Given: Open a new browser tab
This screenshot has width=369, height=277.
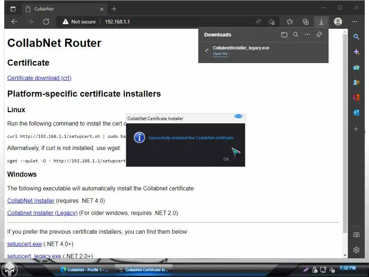Looking at the screenshot, I should [x=114, y=9].
